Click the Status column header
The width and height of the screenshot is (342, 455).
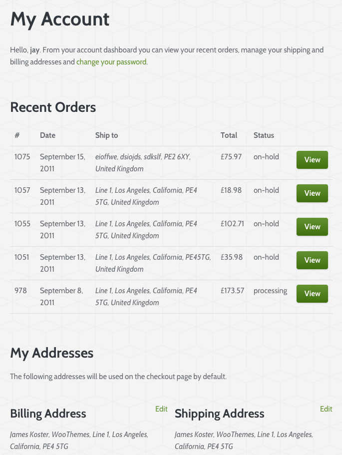pos(264,135)
